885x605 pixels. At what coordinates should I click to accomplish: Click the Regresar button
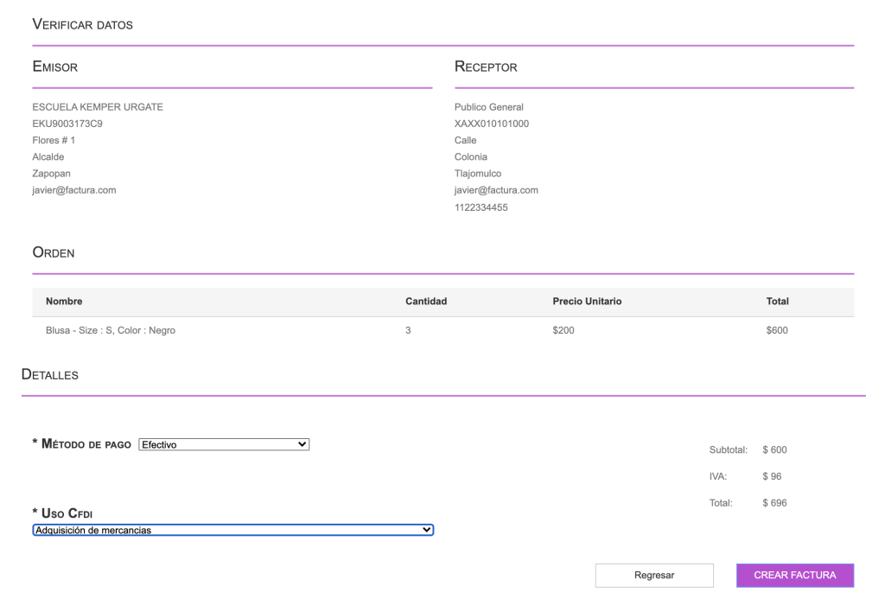(x=654, y=575)
